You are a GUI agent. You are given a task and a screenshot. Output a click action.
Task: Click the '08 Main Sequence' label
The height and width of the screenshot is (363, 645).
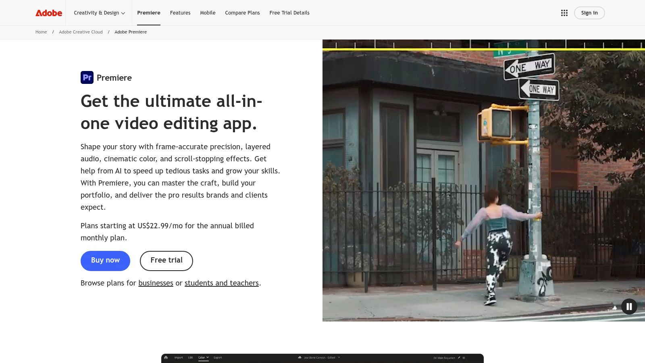click(444, 358)
